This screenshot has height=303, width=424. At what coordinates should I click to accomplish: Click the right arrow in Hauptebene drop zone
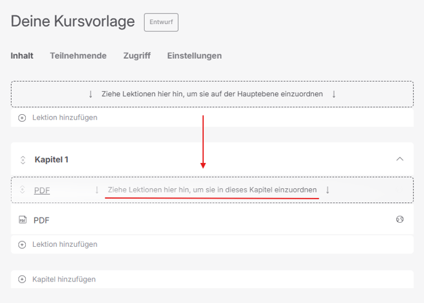pyautogui.click(x=334, y=94)
